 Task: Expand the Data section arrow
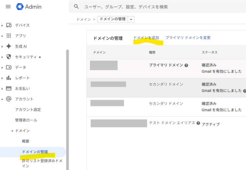[2, 68]
